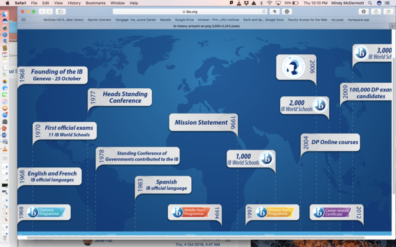Open Wi-Fi status menu
The width and height of the screenshot is (396, 247).
coord(270,3)
